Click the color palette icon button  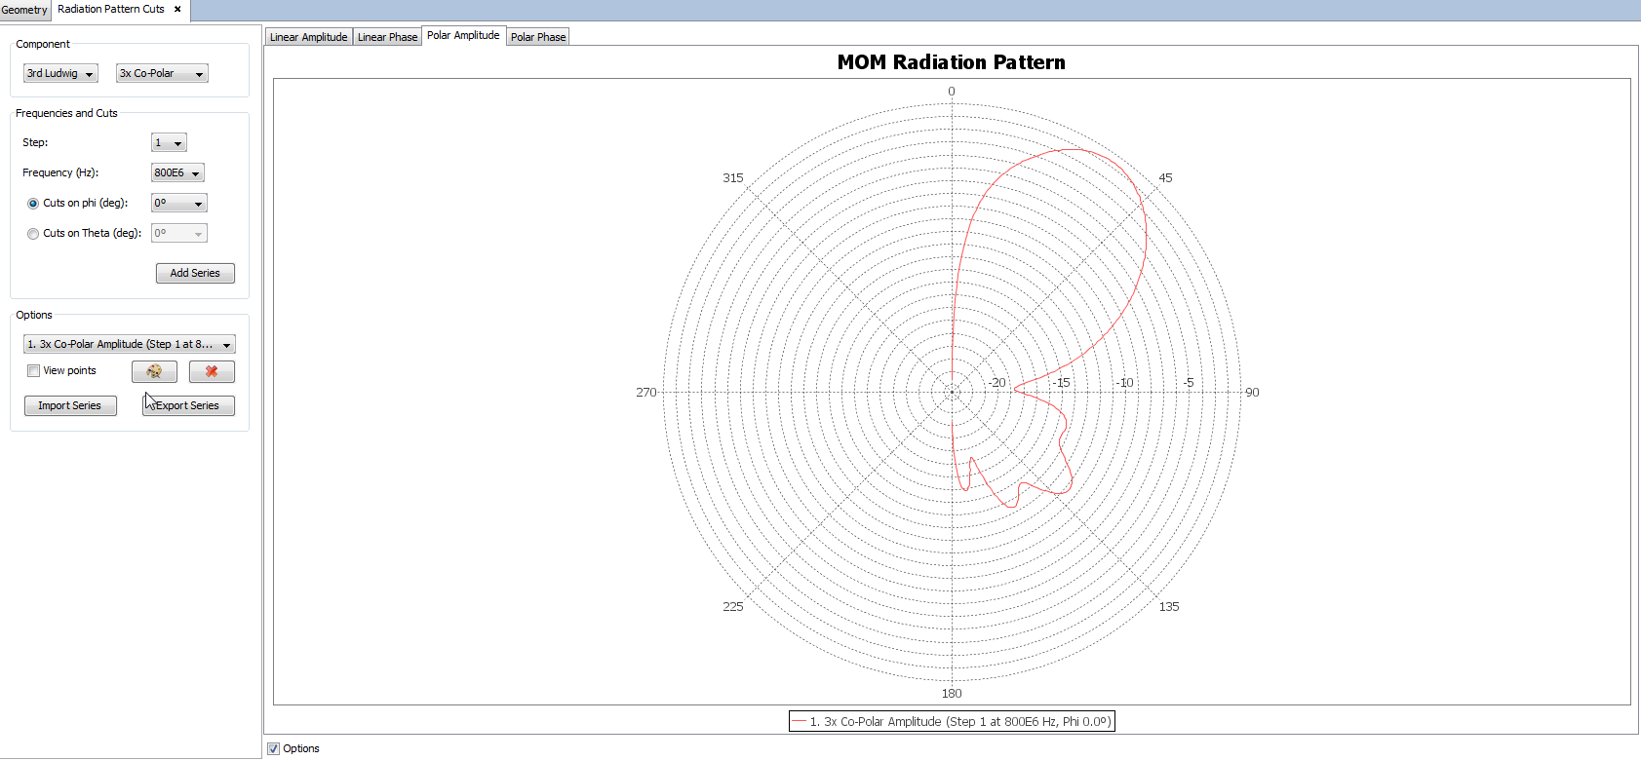[x=154, y=371]
